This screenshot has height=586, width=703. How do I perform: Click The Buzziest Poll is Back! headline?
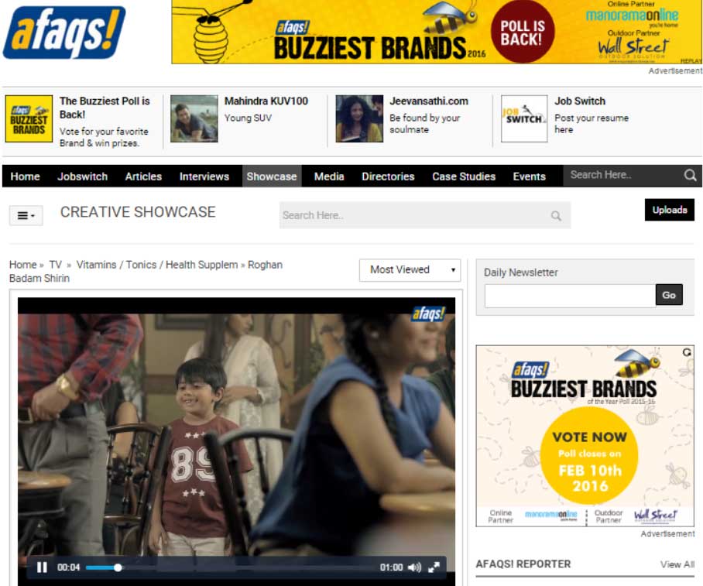tap(105, 108)
